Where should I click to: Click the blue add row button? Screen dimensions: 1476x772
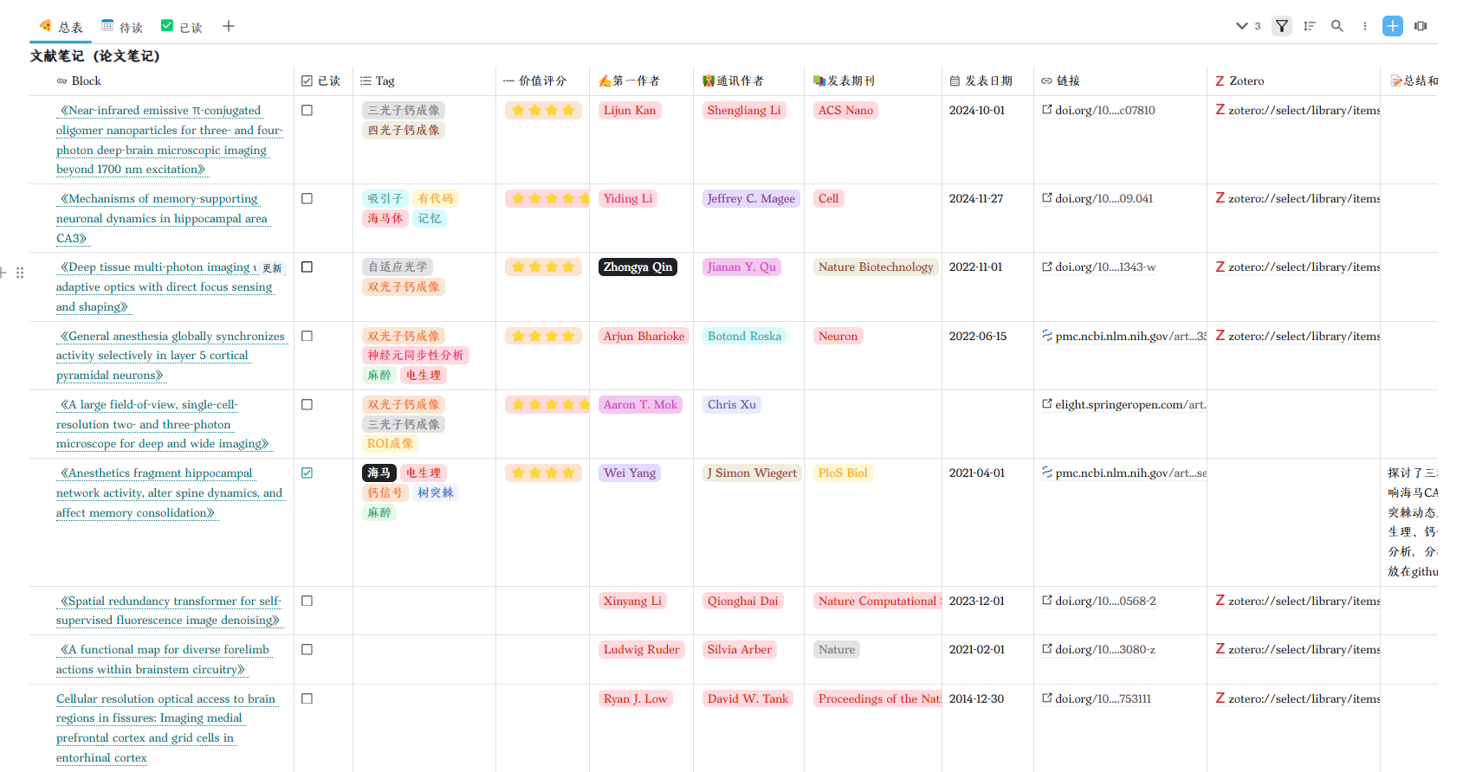click(1393, 26)
